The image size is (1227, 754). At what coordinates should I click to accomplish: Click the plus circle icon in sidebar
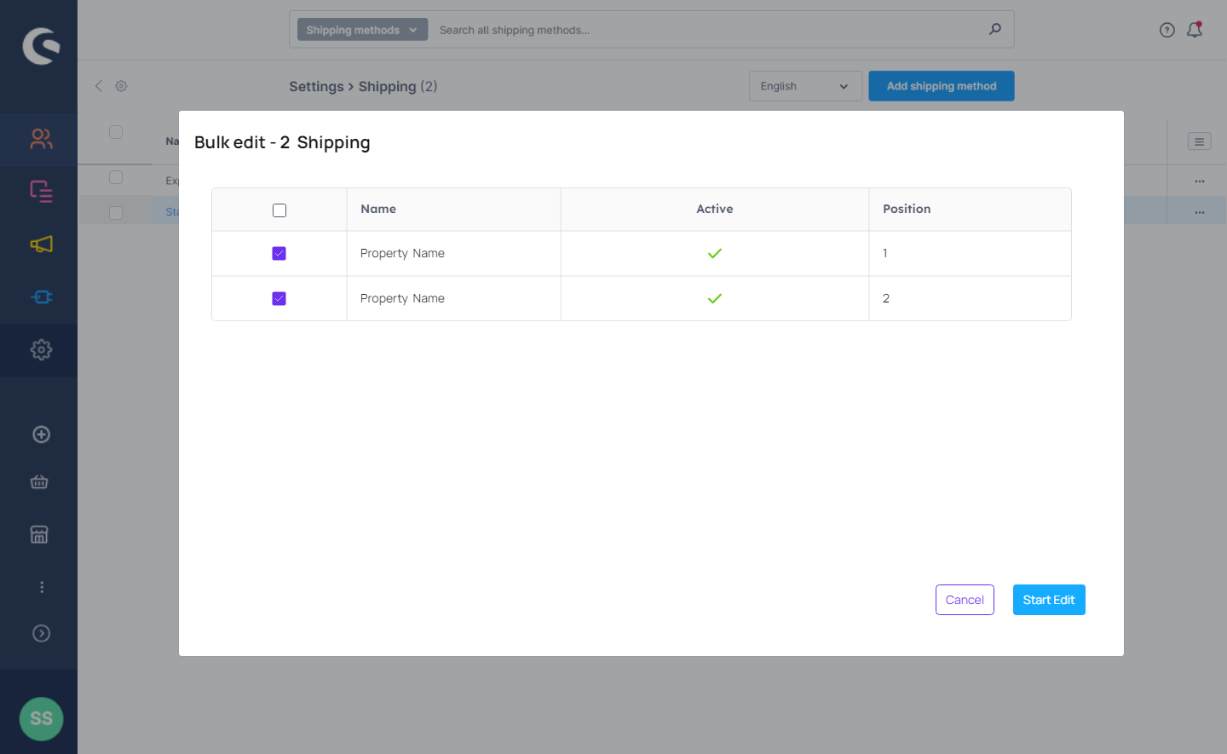coord(41,435)
